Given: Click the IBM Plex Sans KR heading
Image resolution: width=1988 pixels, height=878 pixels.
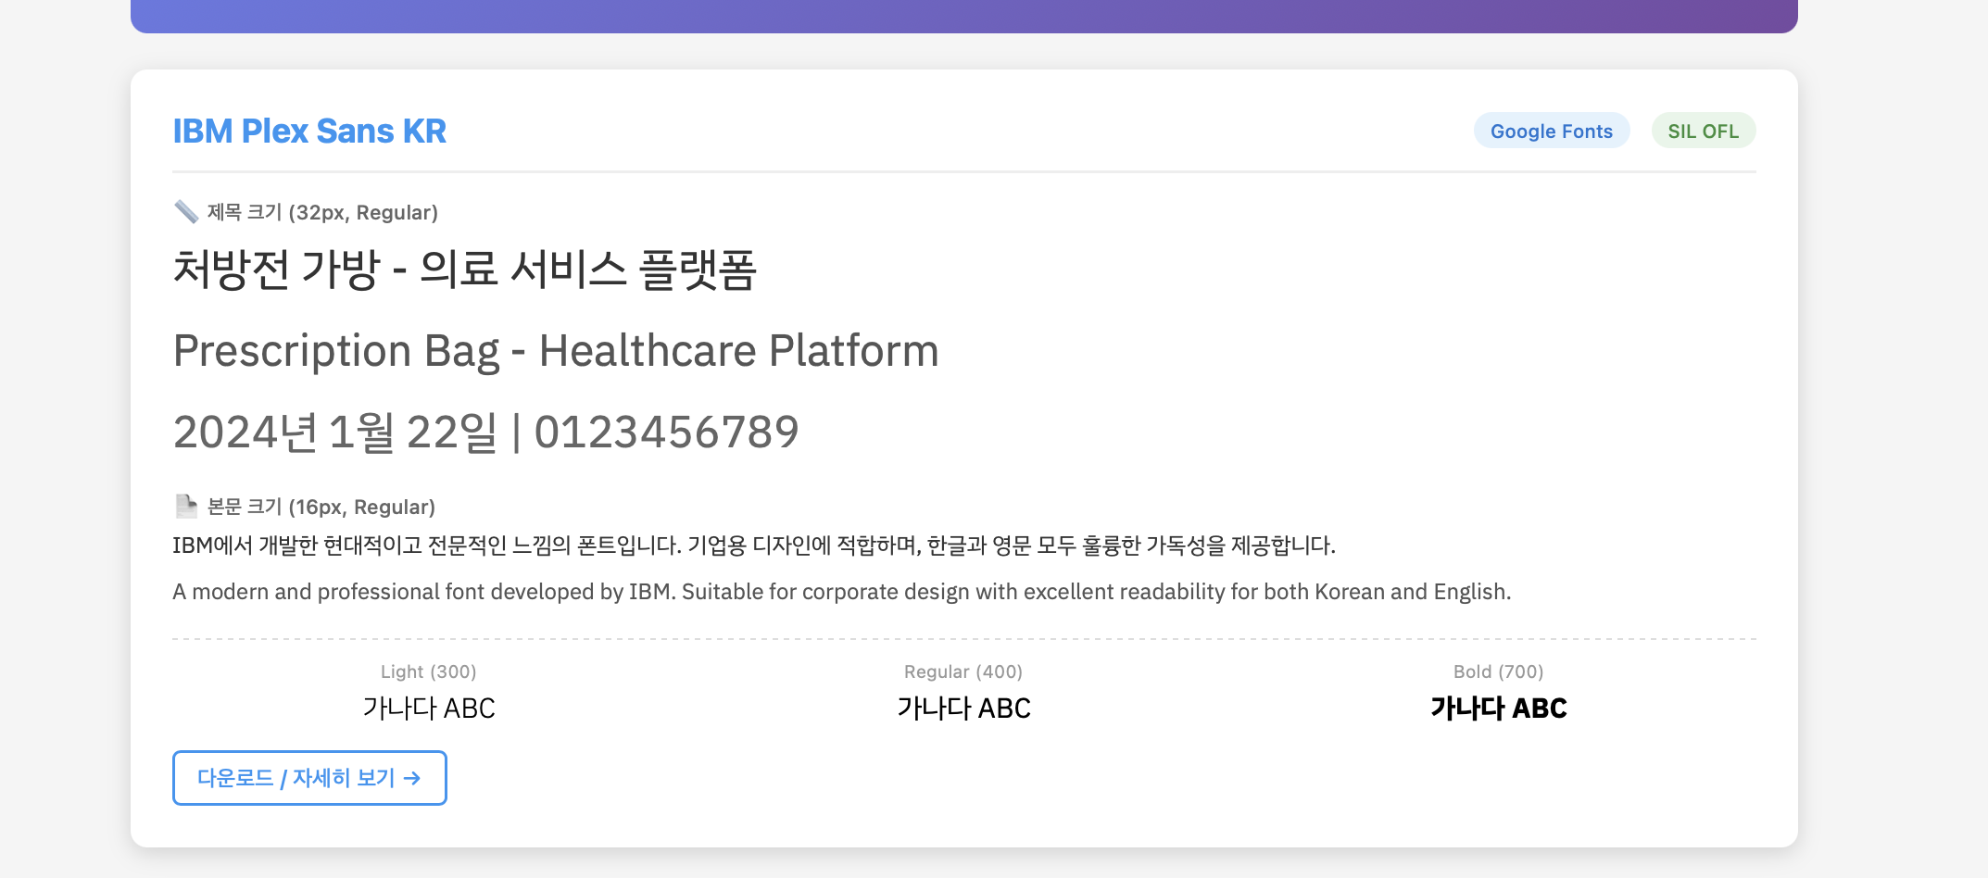Looking at the screenshot, I should (309, 131).
